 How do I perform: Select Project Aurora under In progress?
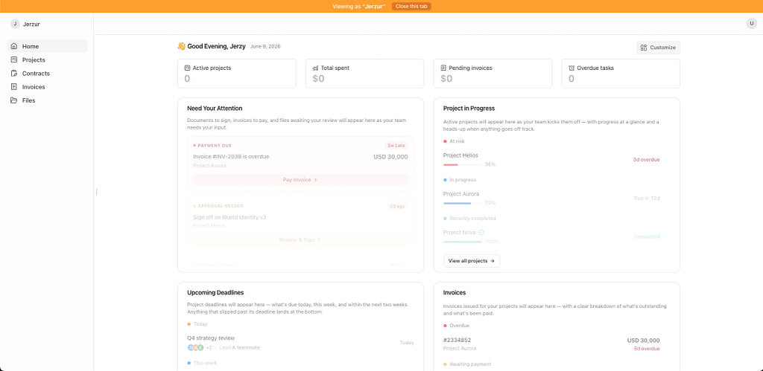click(x=460, y=194)
